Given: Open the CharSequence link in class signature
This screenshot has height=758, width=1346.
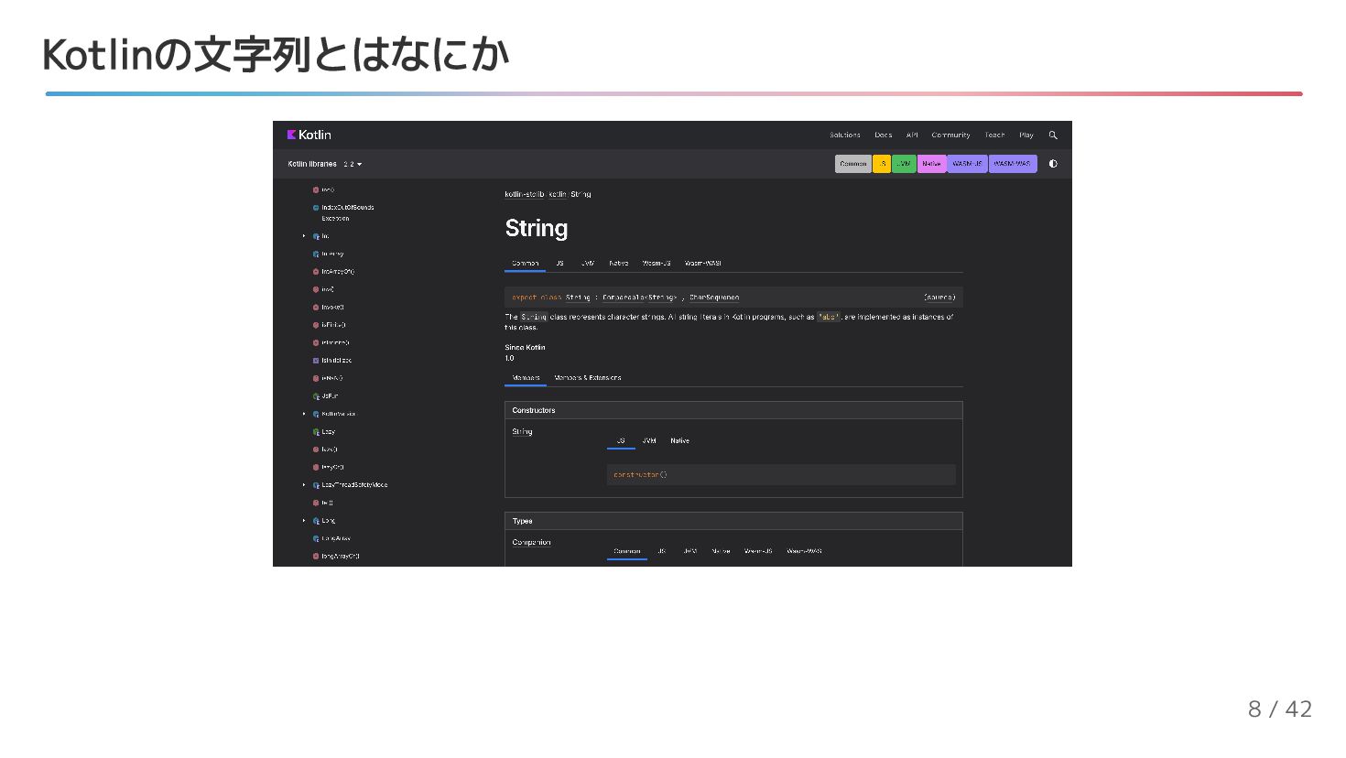Looking at the screenshot, I should click(714, 298).
